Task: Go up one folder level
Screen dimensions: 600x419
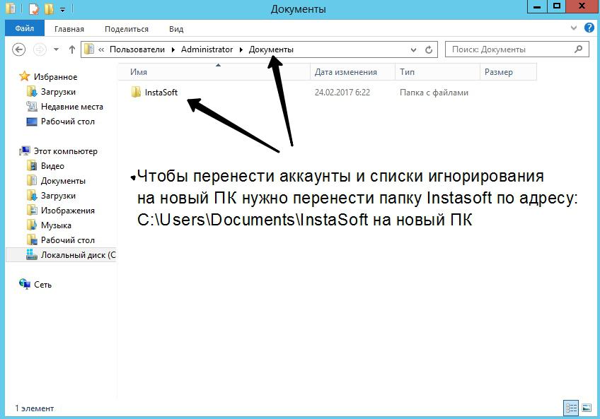Action: [72, 49]
